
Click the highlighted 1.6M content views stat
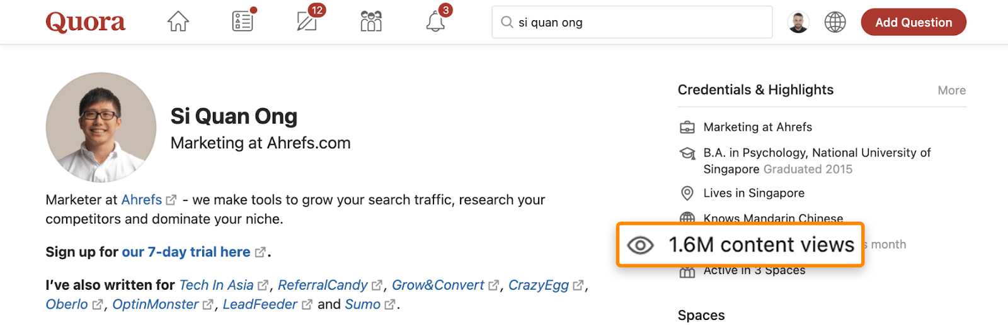pos(740,245)
